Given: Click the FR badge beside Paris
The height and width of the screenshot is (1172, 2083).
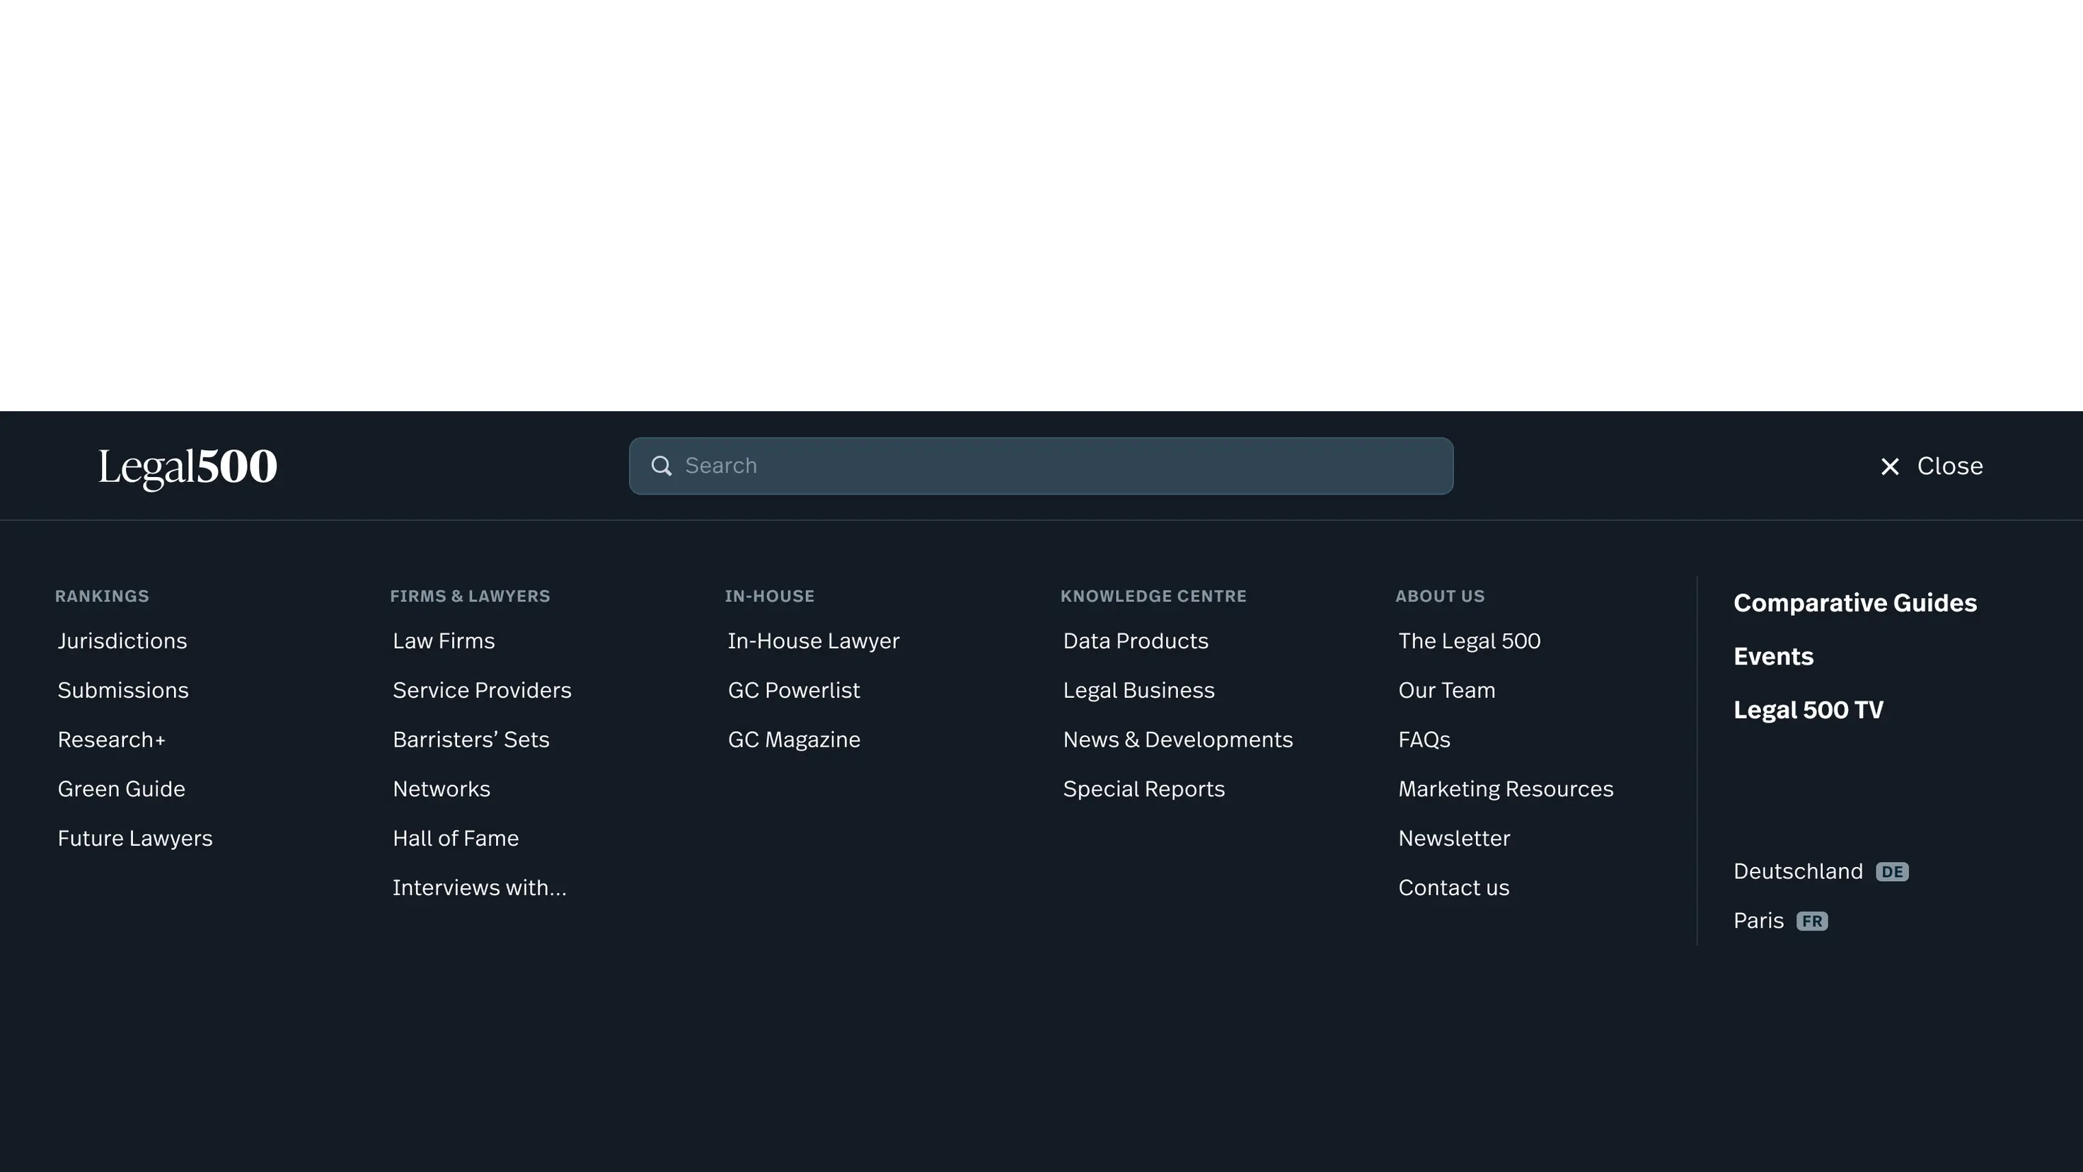Looking at the screenshot, I should (1811, 921).
